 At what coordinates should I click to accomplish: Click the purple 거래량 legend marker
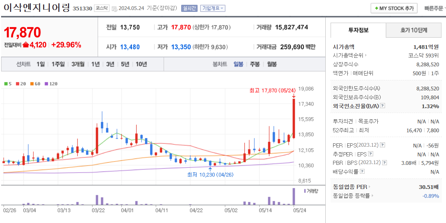tap(305, 191)
